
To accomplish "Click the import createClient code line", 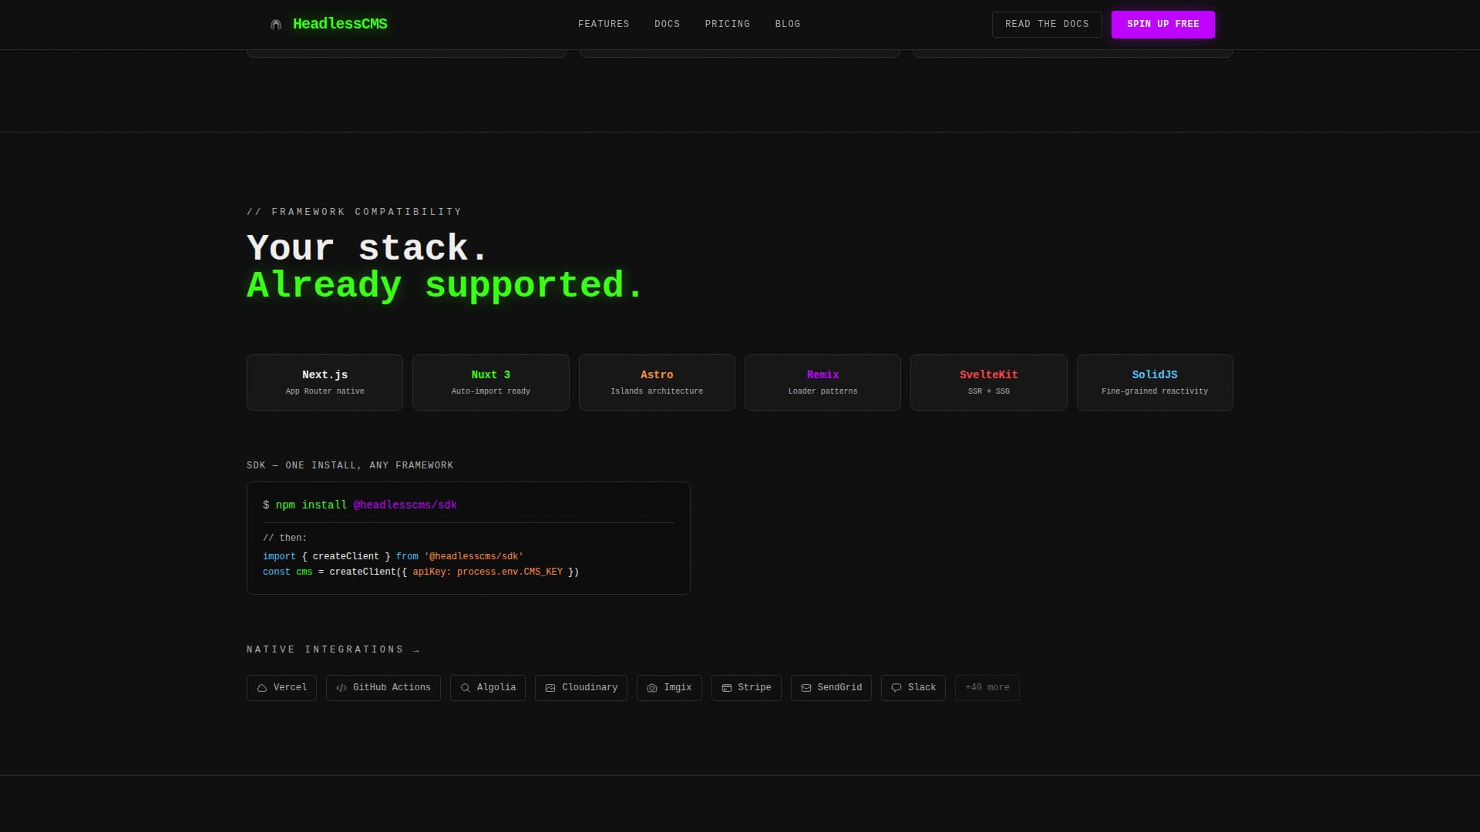I will click(393, 556).
